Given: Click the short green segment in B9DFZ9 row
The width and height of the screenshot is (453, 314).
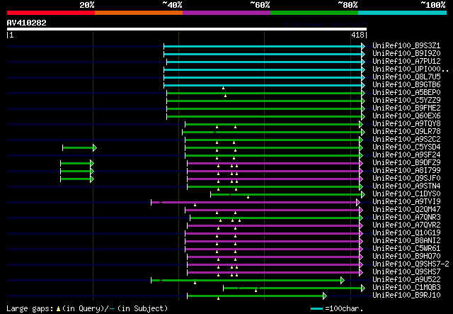Looking at the screenshot, I should pos(75,164).
